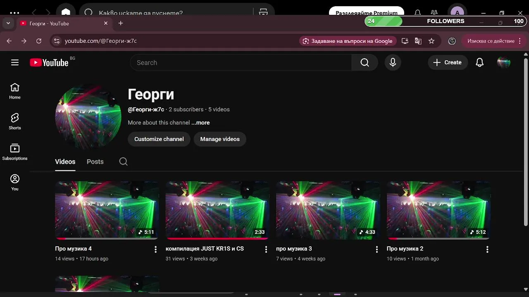Open the You section in sidebar
Screen dimensions: 529x297
(x=15, y=183)
